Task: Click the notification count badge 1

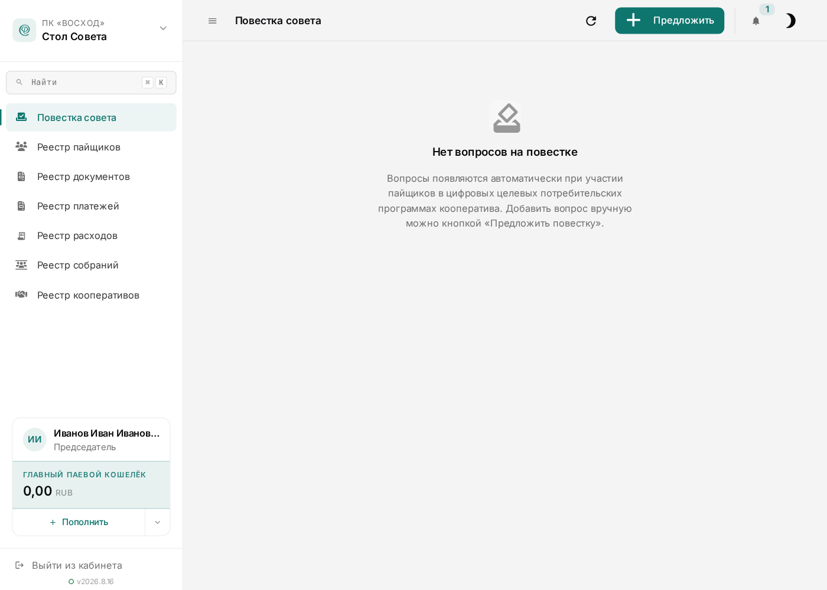Action: [x=767, y=9]
